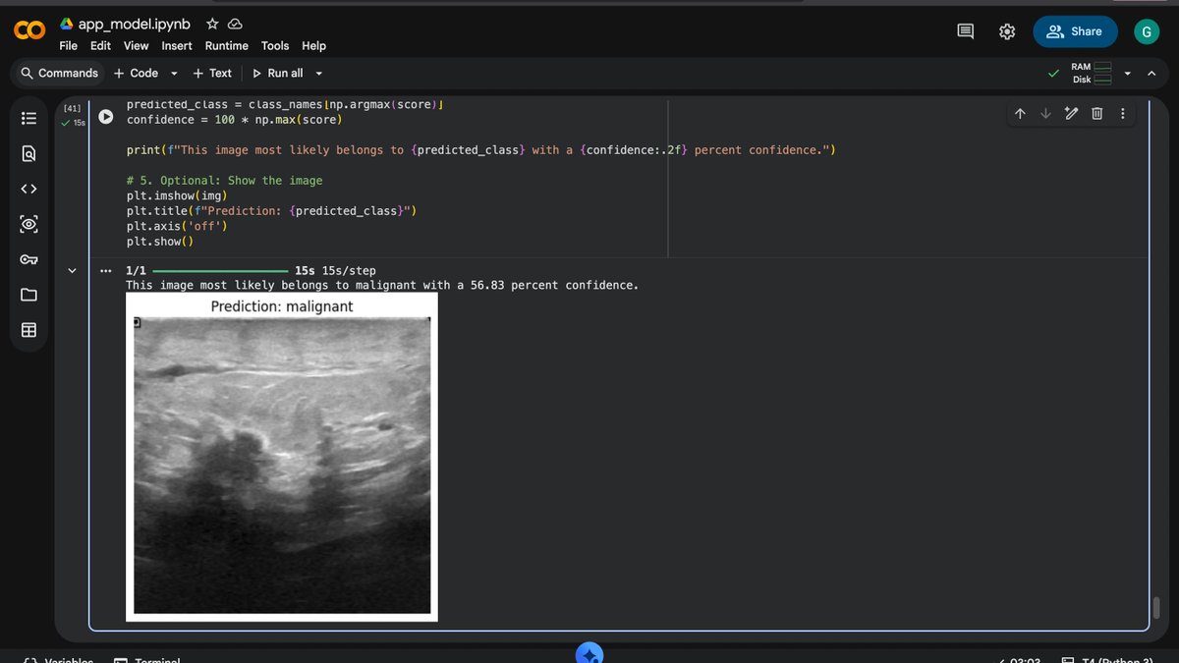Open the Table of contents sidebar
This screenshot has height=663, width=1179.
point(28,118)
